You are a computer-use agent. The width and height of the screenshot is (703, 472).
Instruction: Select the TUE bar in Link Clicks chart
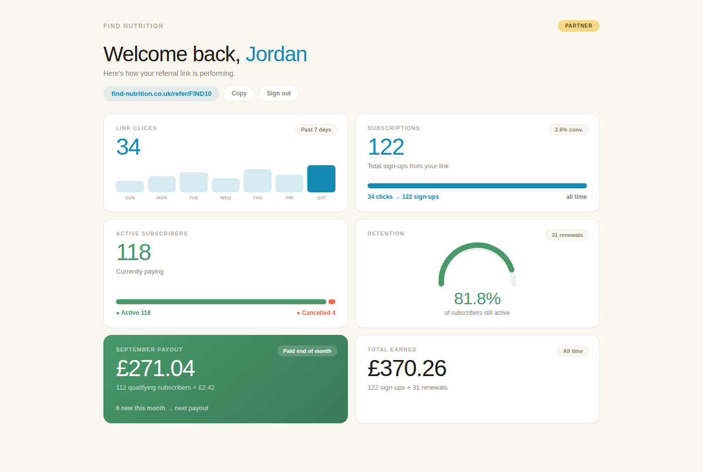[194, 182]
